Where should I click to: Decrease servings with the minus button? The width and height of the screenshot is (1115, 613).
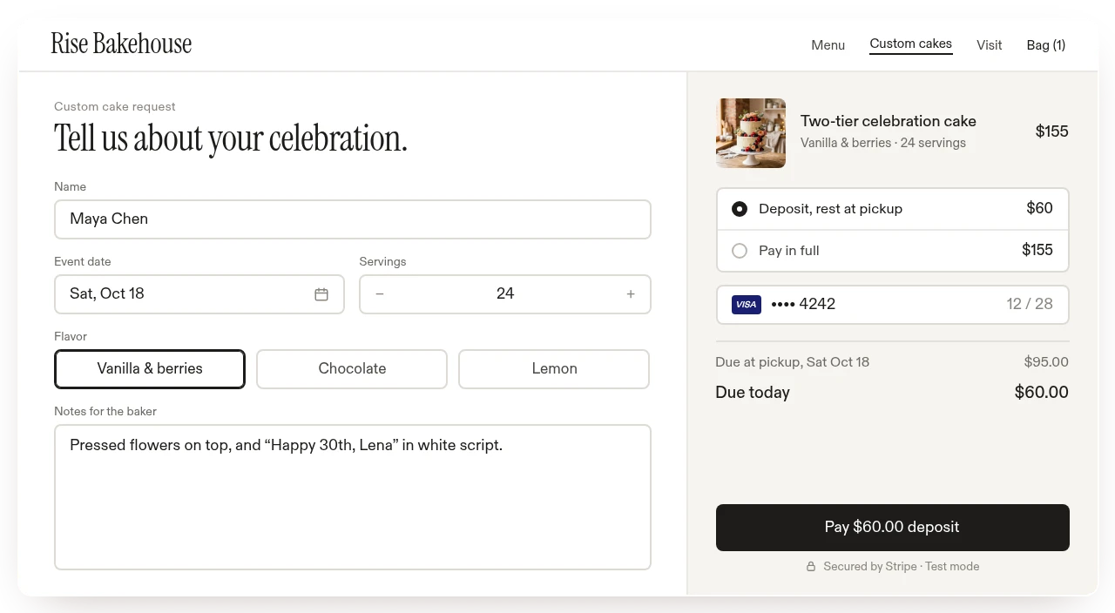(380, 294)
